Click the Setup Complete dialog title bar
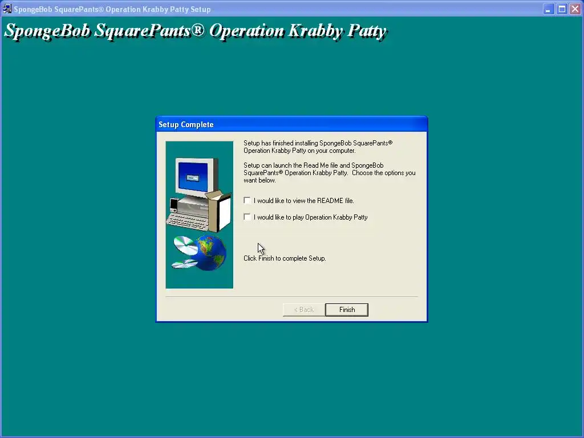Screen dimensions: 584x438 291,124
